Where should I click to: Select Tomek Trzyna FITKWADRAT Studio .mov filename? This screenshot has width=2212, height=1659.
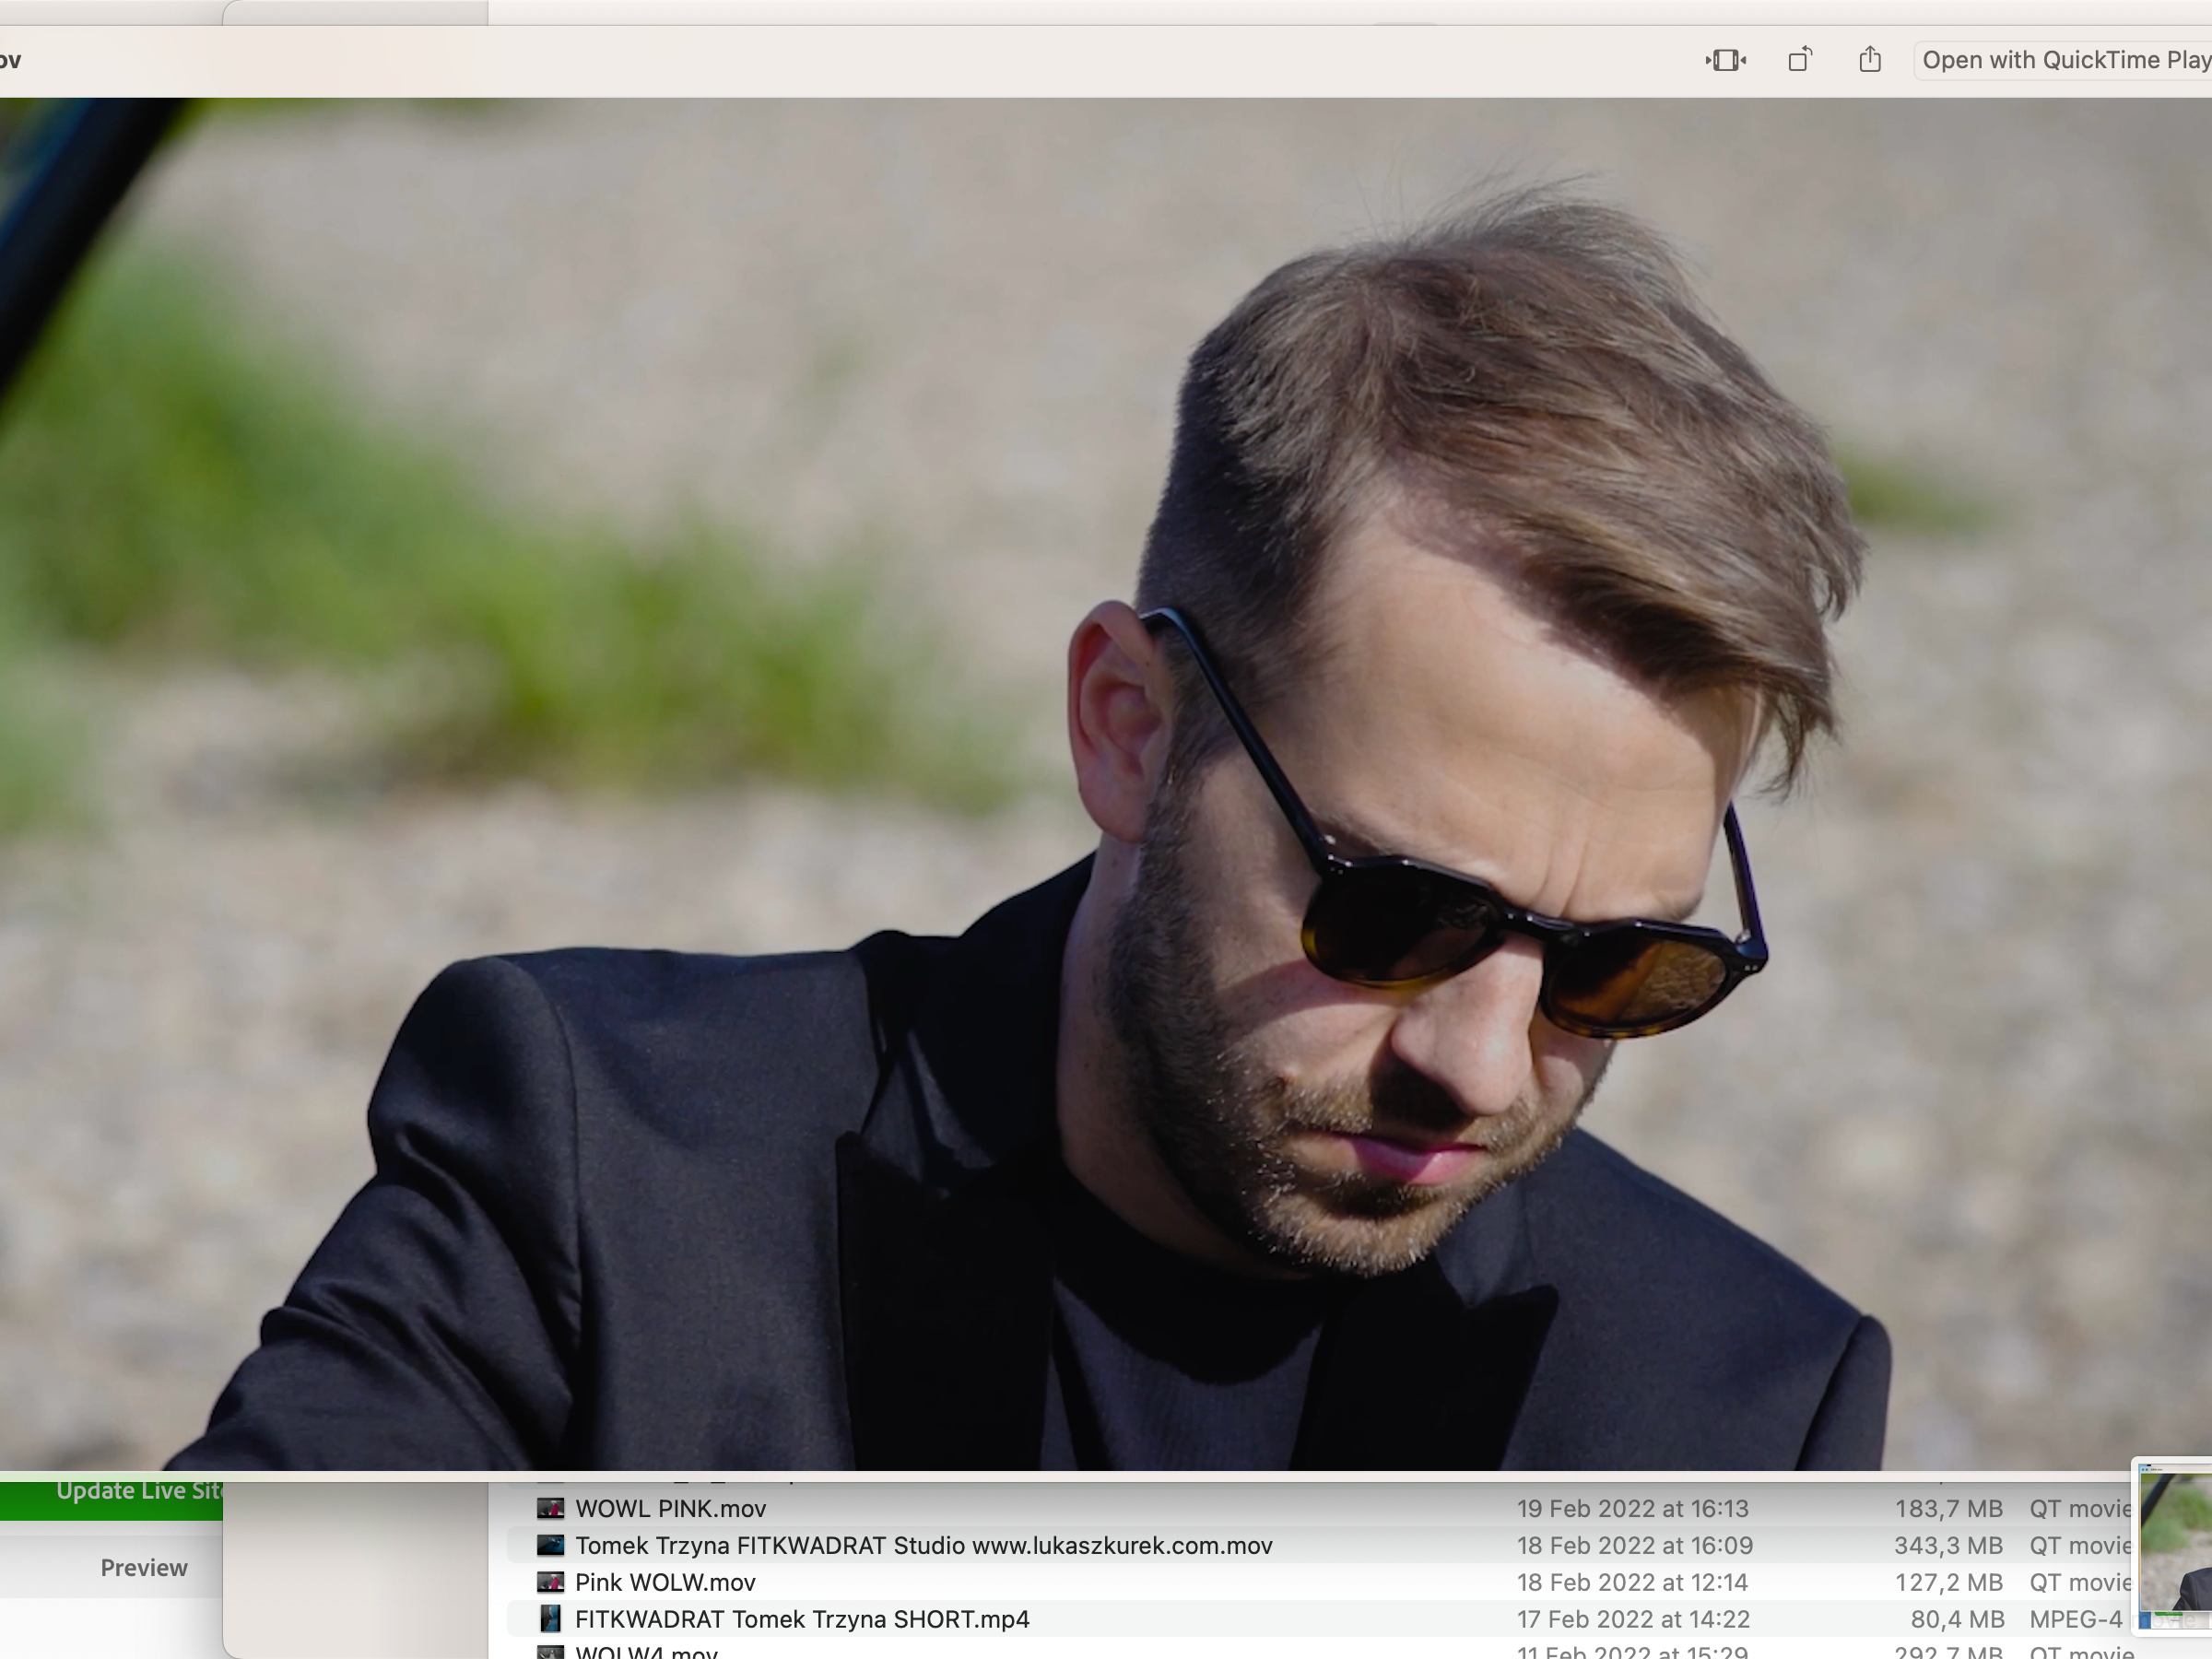point(923,1545)
